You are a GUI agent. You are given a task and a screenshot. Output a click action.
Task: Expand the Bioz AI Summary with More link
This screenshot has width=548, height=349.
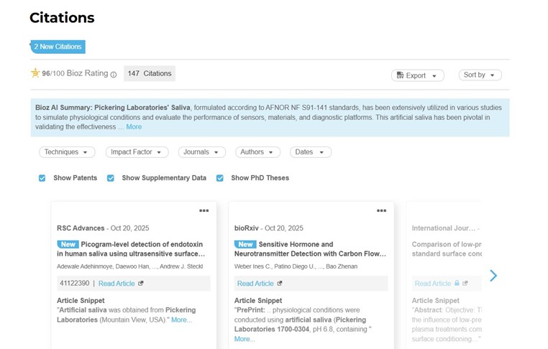click(x=134, y=127)
